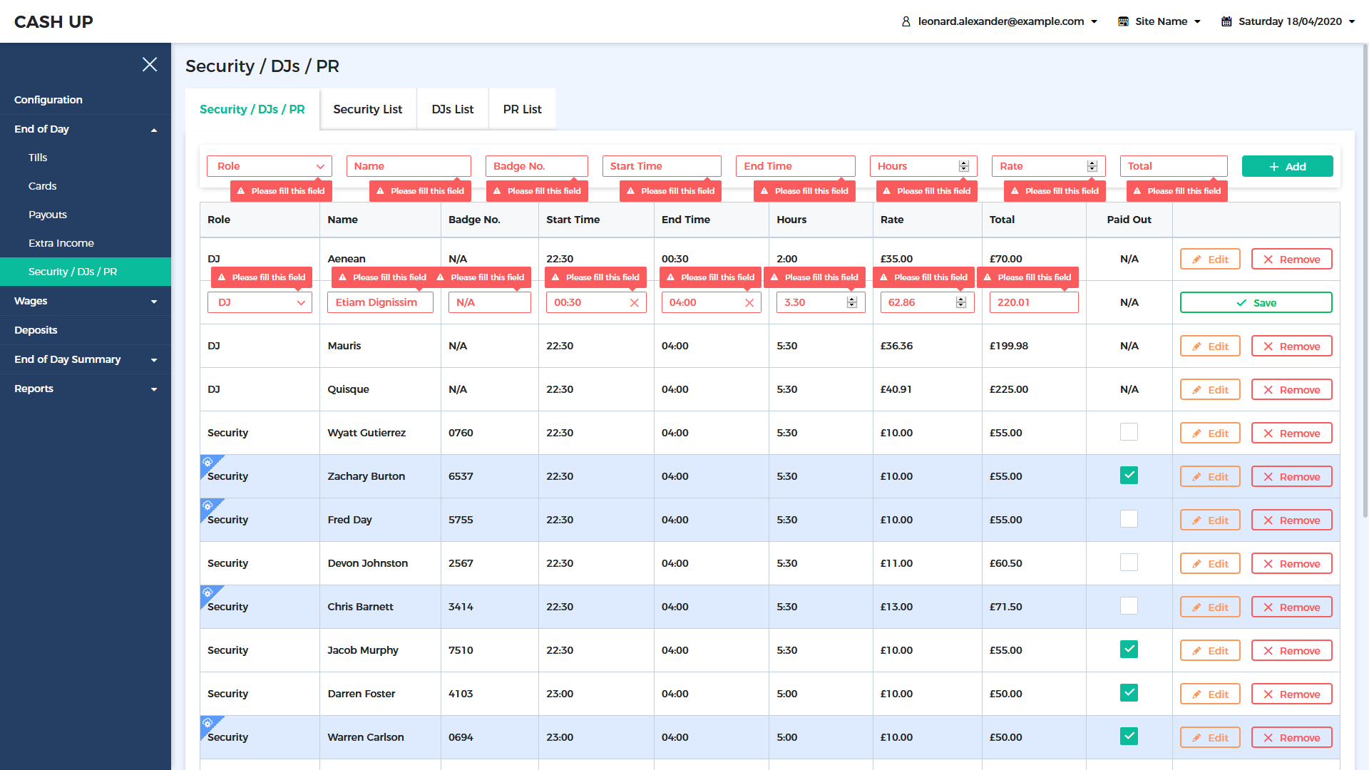Click the green Add button
The height and width of the screenshot is (770, 1369).
click(1287, 166)
